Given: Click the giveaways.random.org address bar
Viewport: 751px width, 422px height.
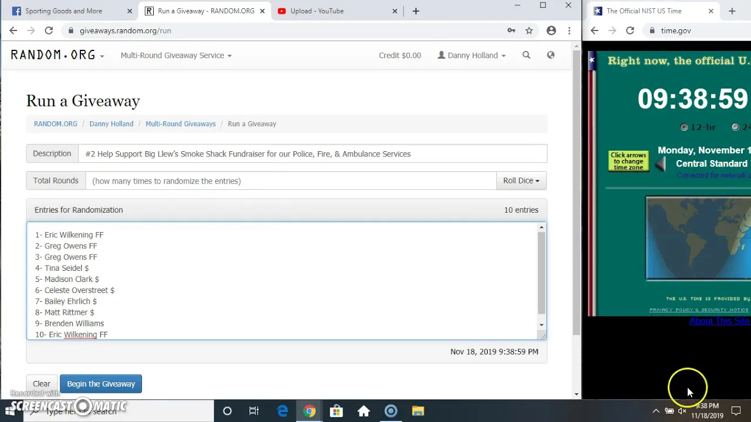Looking at the screenshot, I should 282,30.
